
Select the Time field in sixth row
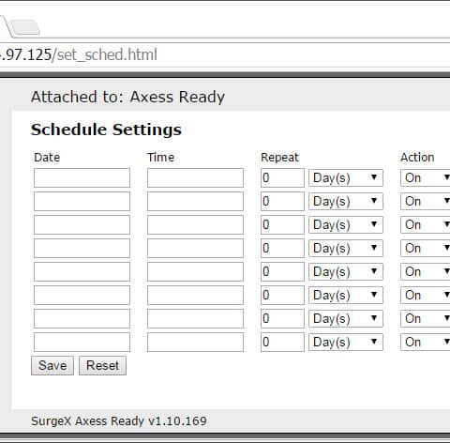(195, 295)
